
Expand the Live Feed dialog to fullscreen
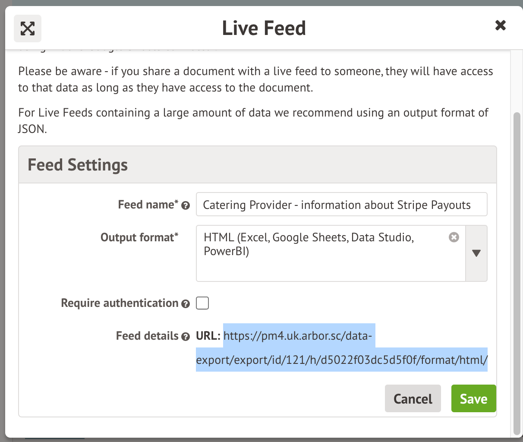(x=28, y=28)
